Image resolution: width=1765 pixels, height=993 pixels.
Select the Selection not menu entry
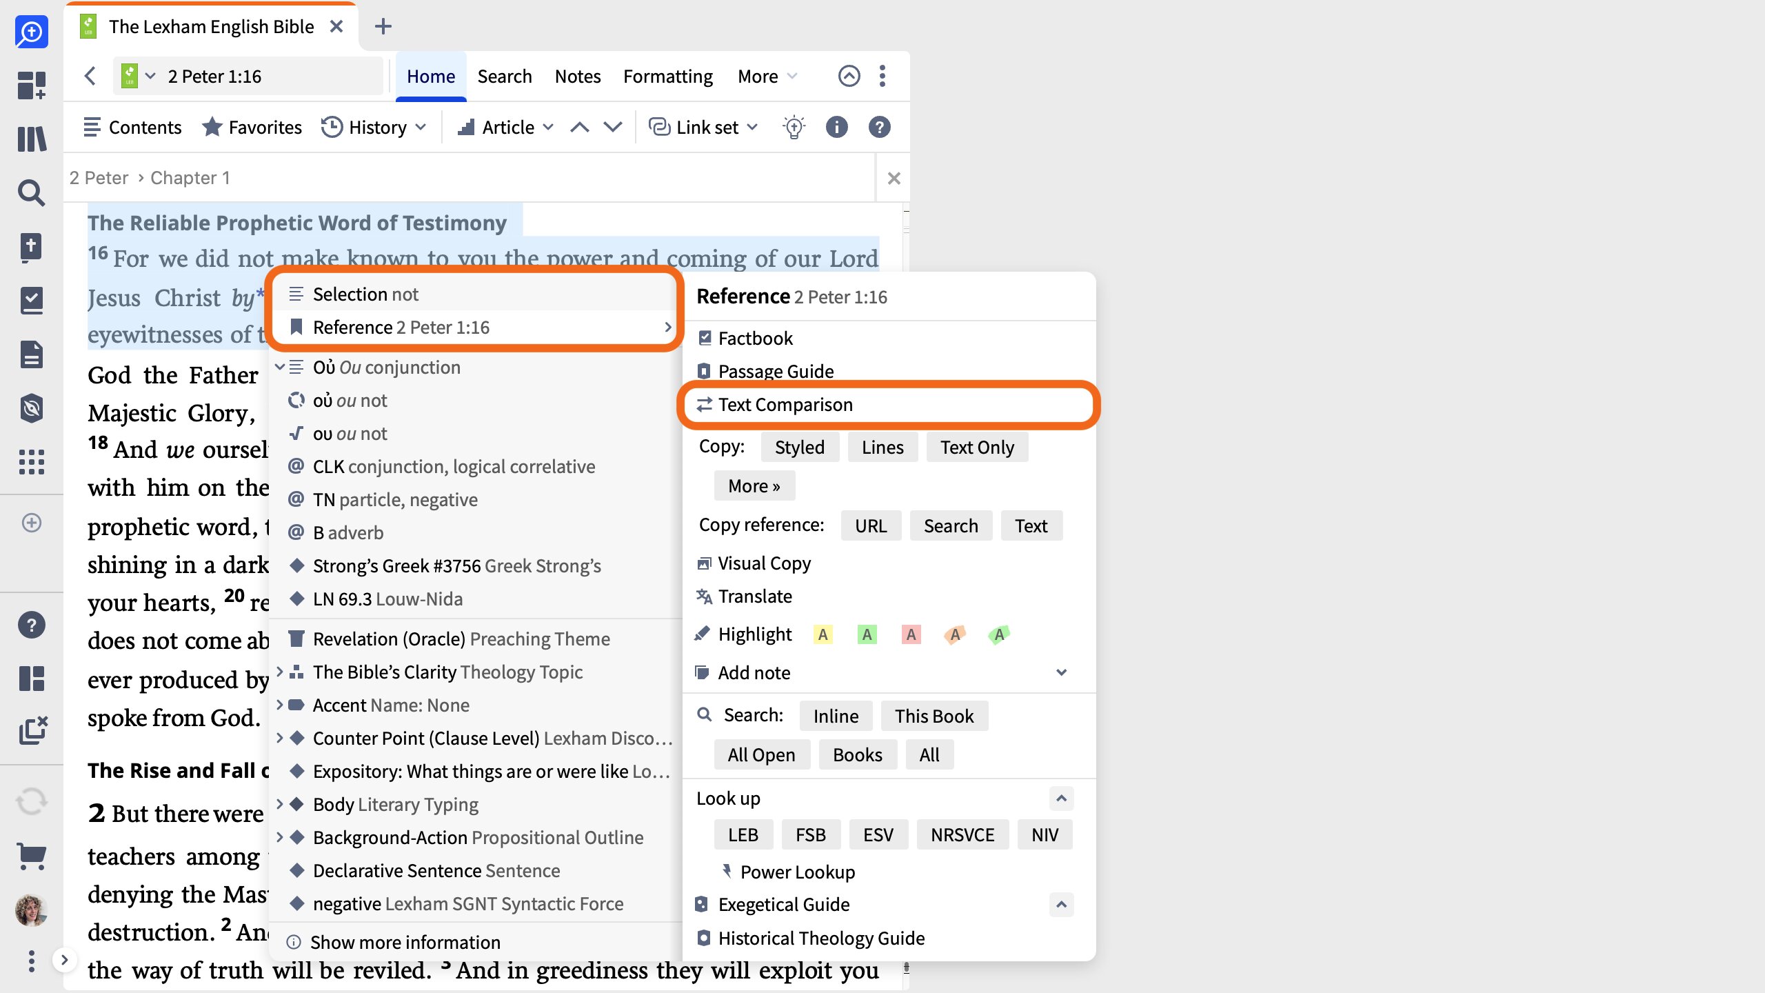tap(476, 294)
